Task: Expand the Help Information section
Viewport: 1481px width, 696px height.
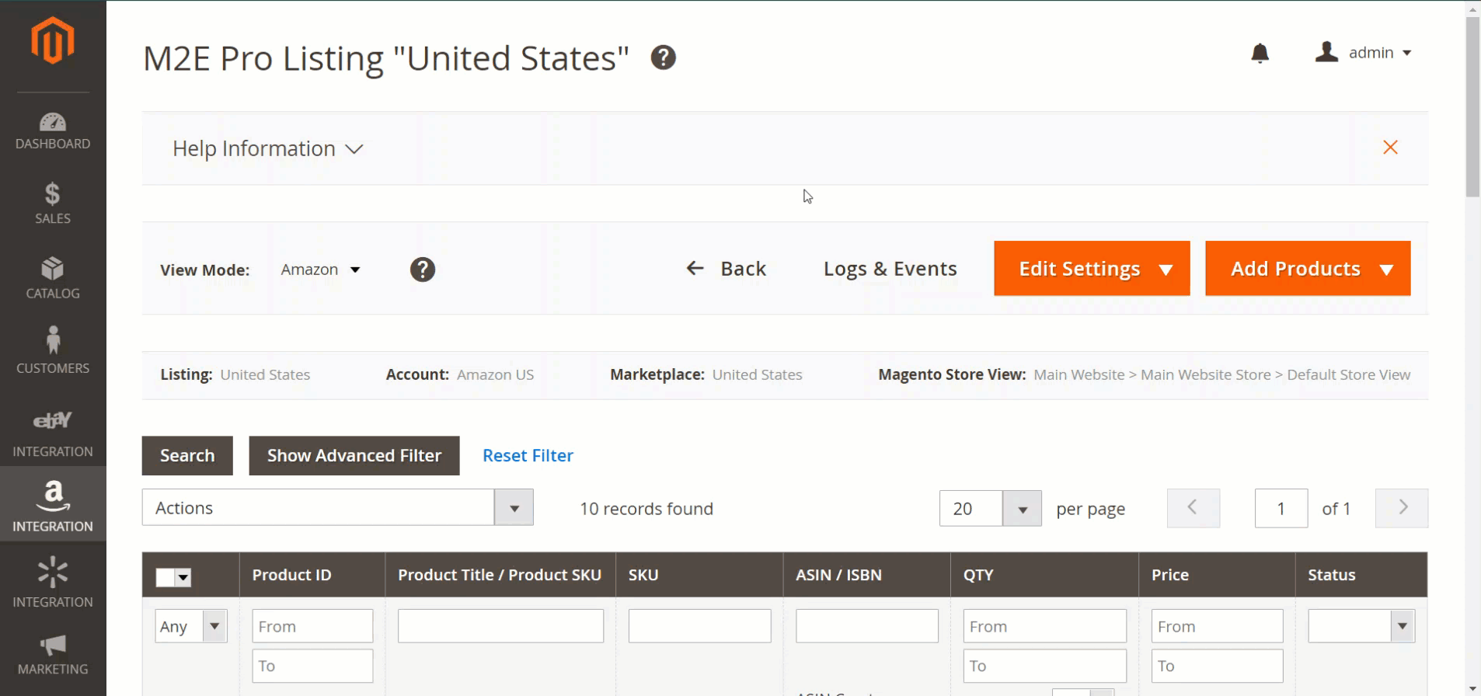Action: point(267,148)
